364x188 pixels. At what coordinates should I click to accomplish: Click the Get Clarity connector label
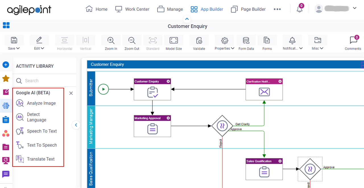point(243,124)
